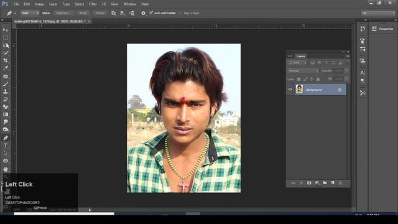Select the Spot Healing Brush tool
398x224 pixels.
click(x=6, y=76)
